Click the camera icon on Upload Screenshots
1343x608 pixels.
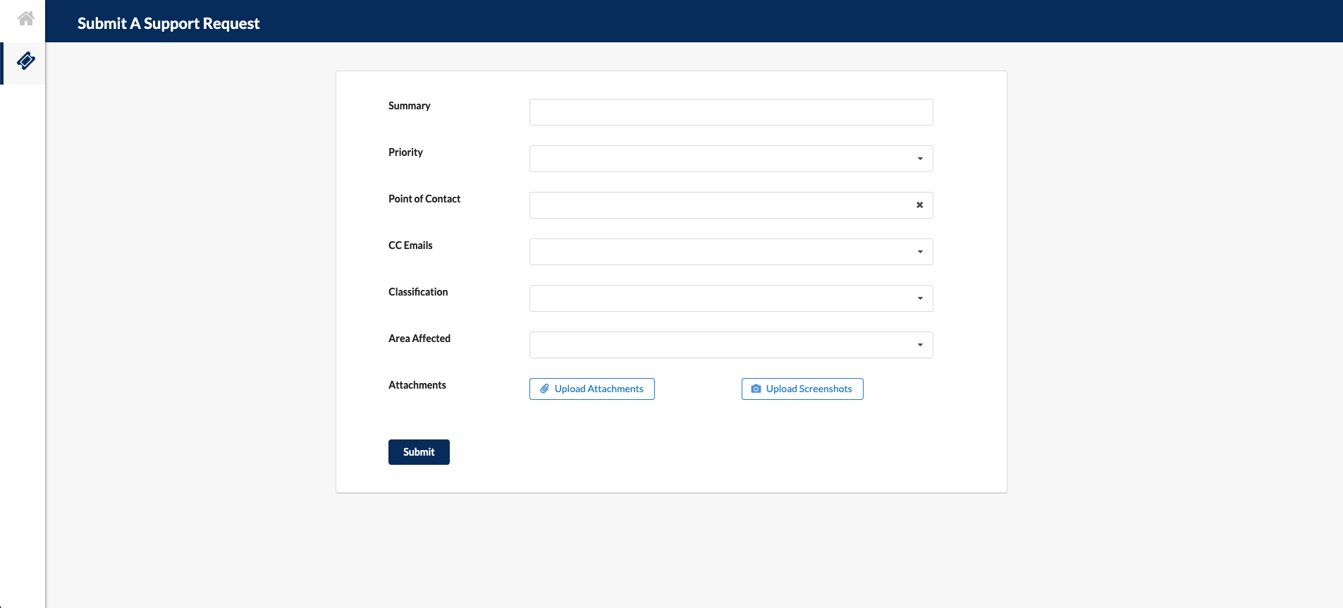pos(756,389)
